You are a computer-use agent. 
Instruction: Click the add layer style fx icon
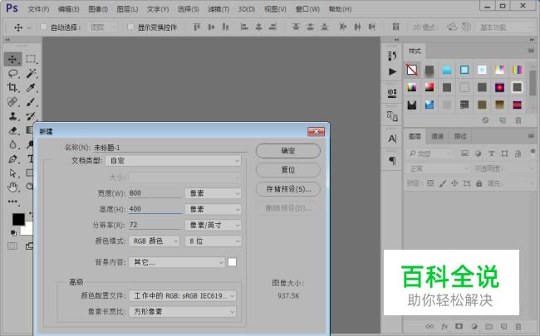click(444, 326)
